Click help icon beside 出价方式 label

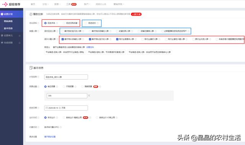pos(38,118)
